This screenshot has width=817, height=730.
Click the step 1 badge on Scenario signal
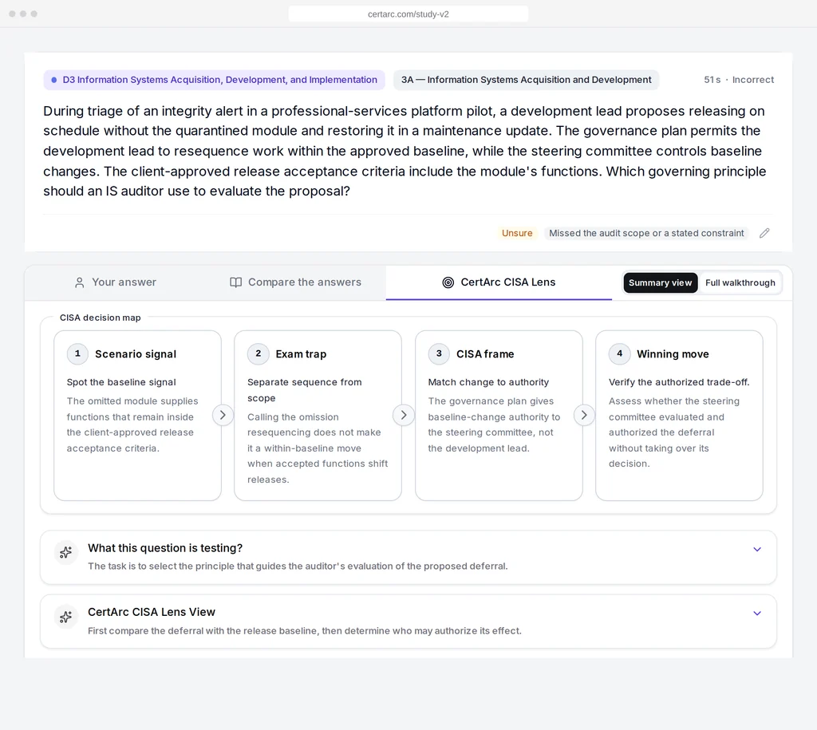[x=77, y=353]
